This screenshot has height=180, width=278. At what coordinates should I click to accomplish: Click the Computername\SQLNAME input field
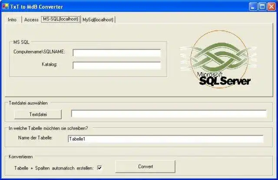coord(117,53)
